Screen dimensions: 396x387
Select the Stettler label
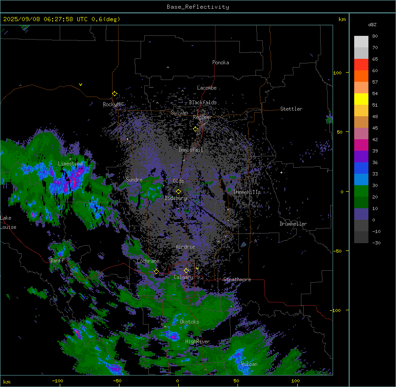tap(291, 109)
